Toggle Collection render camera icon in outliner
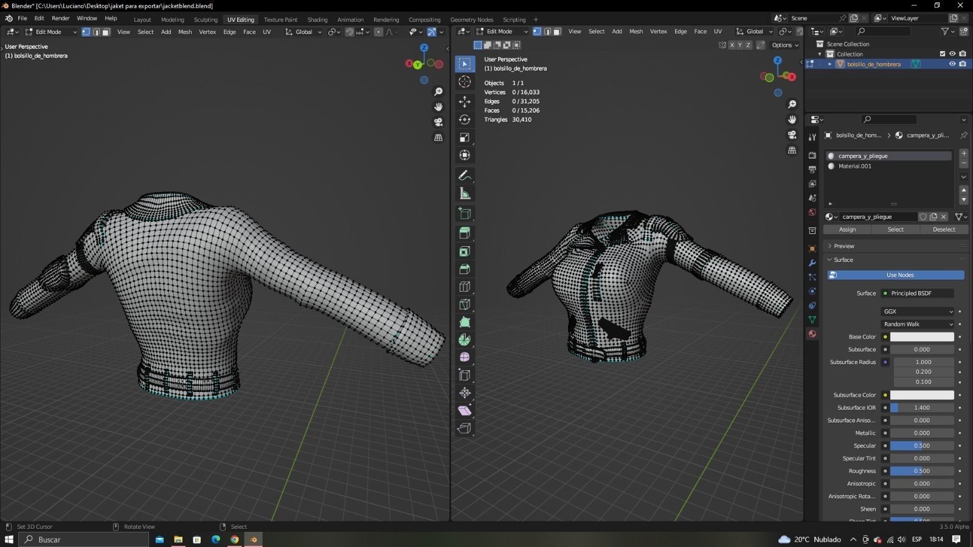This screenshot has height=547, width=973. pos(963,53)
